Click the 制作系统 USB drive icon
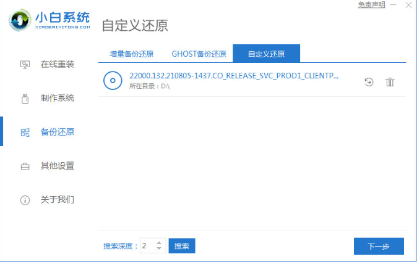This screenshot has width=417, height=262. point(25,98)
